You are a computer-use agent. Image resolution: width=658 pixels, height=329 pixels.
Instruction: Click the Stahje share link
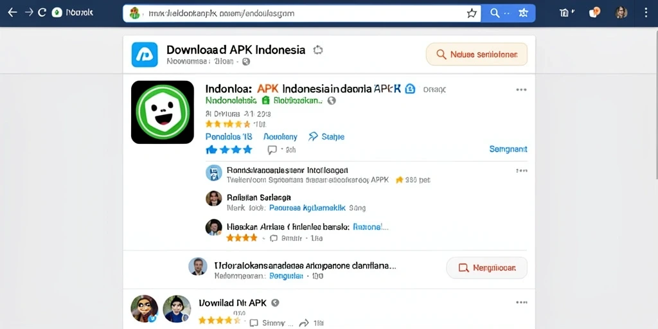326,137
